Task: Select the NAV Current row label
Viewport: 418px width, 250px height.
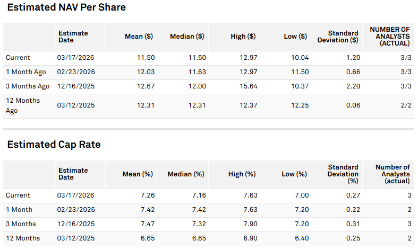Action: coord(18,58)
